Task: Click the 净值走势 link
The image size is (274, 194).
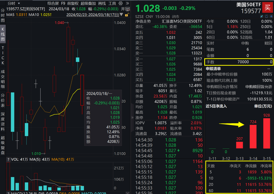Action: [x=143, y=21]
